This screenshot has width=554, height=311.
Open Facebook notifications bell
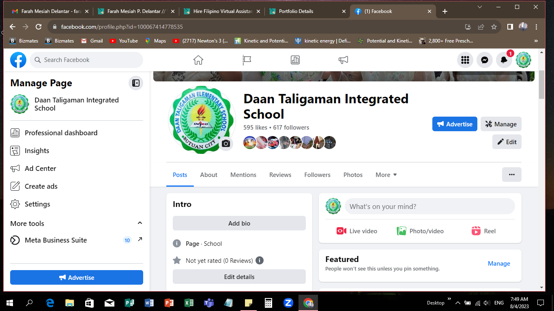504,60
